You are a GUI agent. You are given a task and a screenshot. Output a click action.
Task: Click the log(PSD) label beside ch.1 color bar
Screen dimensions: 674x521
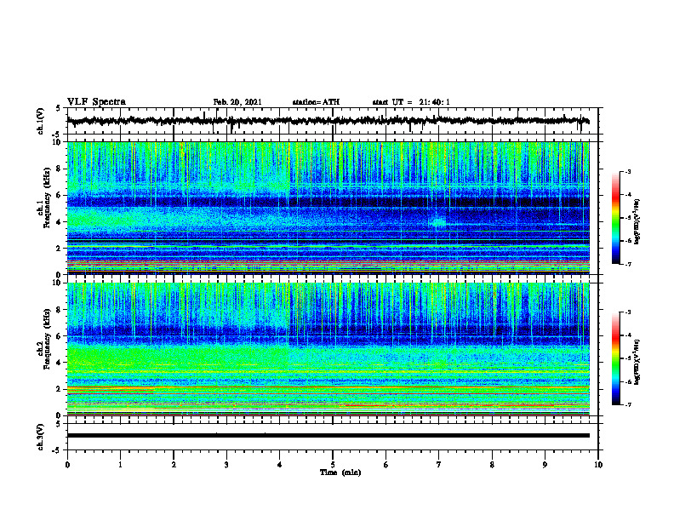[x=637, y=221]
